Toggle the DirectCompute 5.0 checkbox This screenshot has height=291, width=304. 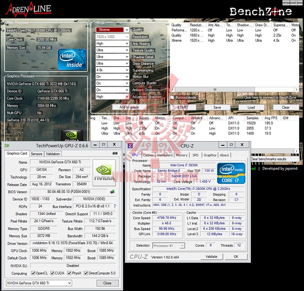coord(86,273)
